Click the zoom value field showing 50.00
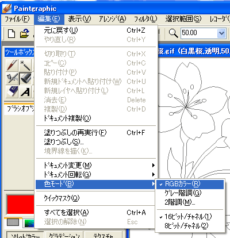Viewport: 230px width, 238px height. click(199, 33)
